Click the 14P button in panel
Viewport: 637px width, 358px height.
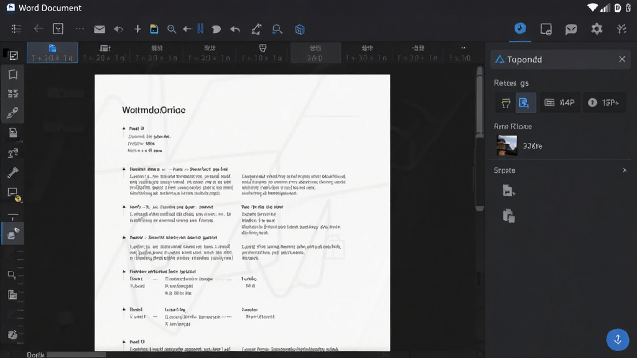(560, 103)
